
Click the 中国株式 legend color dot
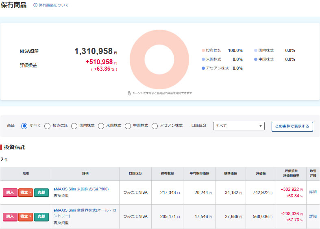[x=256, y=59]
